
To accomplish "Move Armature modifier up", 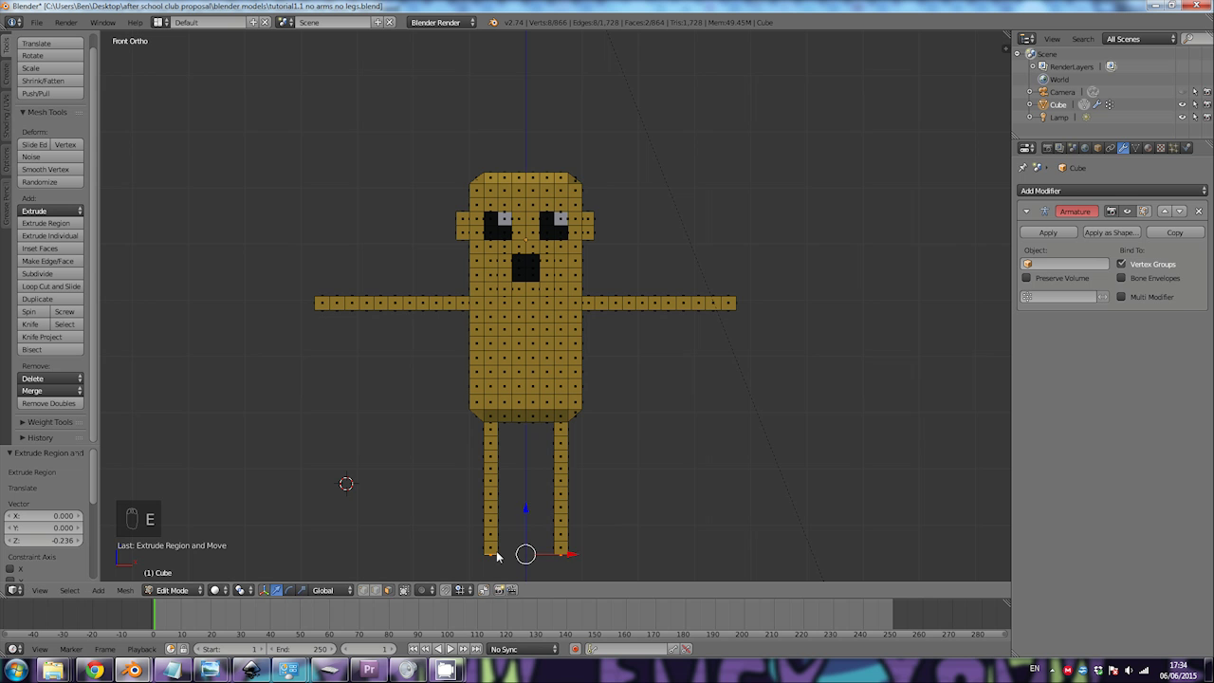I will click(x=1165, y=212).
